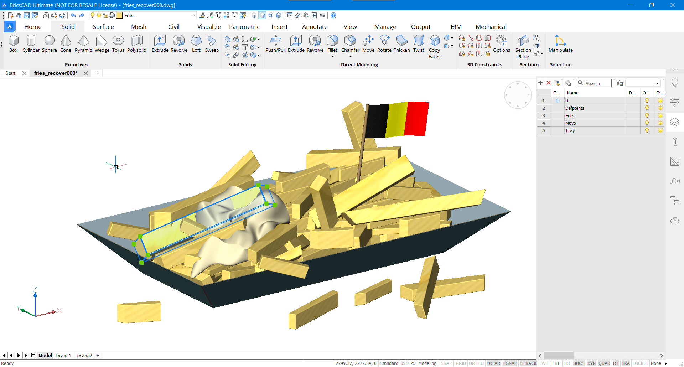
Task: Apply Fillet to edges
Action: [332, 44]
